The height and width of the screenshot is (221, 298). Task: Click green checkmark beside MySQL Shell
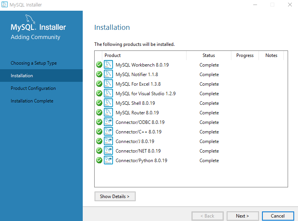[x=99, y=103]
